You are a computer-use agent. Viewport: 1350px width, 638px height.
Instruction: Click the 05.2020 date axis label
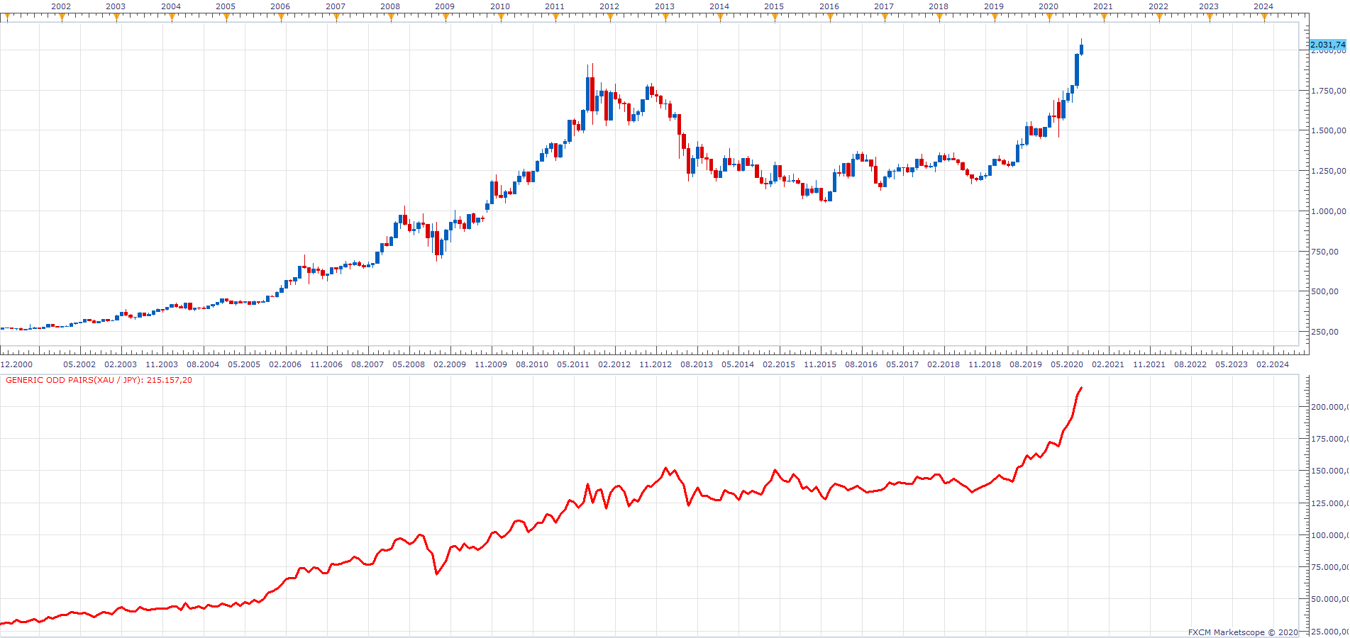pyautogui.click(x=1067, y=364)
